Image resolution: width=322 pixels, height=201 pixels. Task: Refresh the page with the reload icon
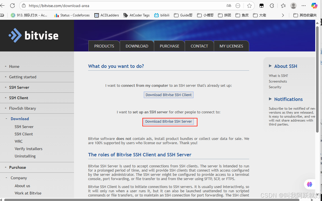[x=12, y=6]
